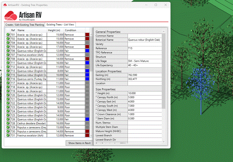Select the T16 Quercus cerris row

32,79
